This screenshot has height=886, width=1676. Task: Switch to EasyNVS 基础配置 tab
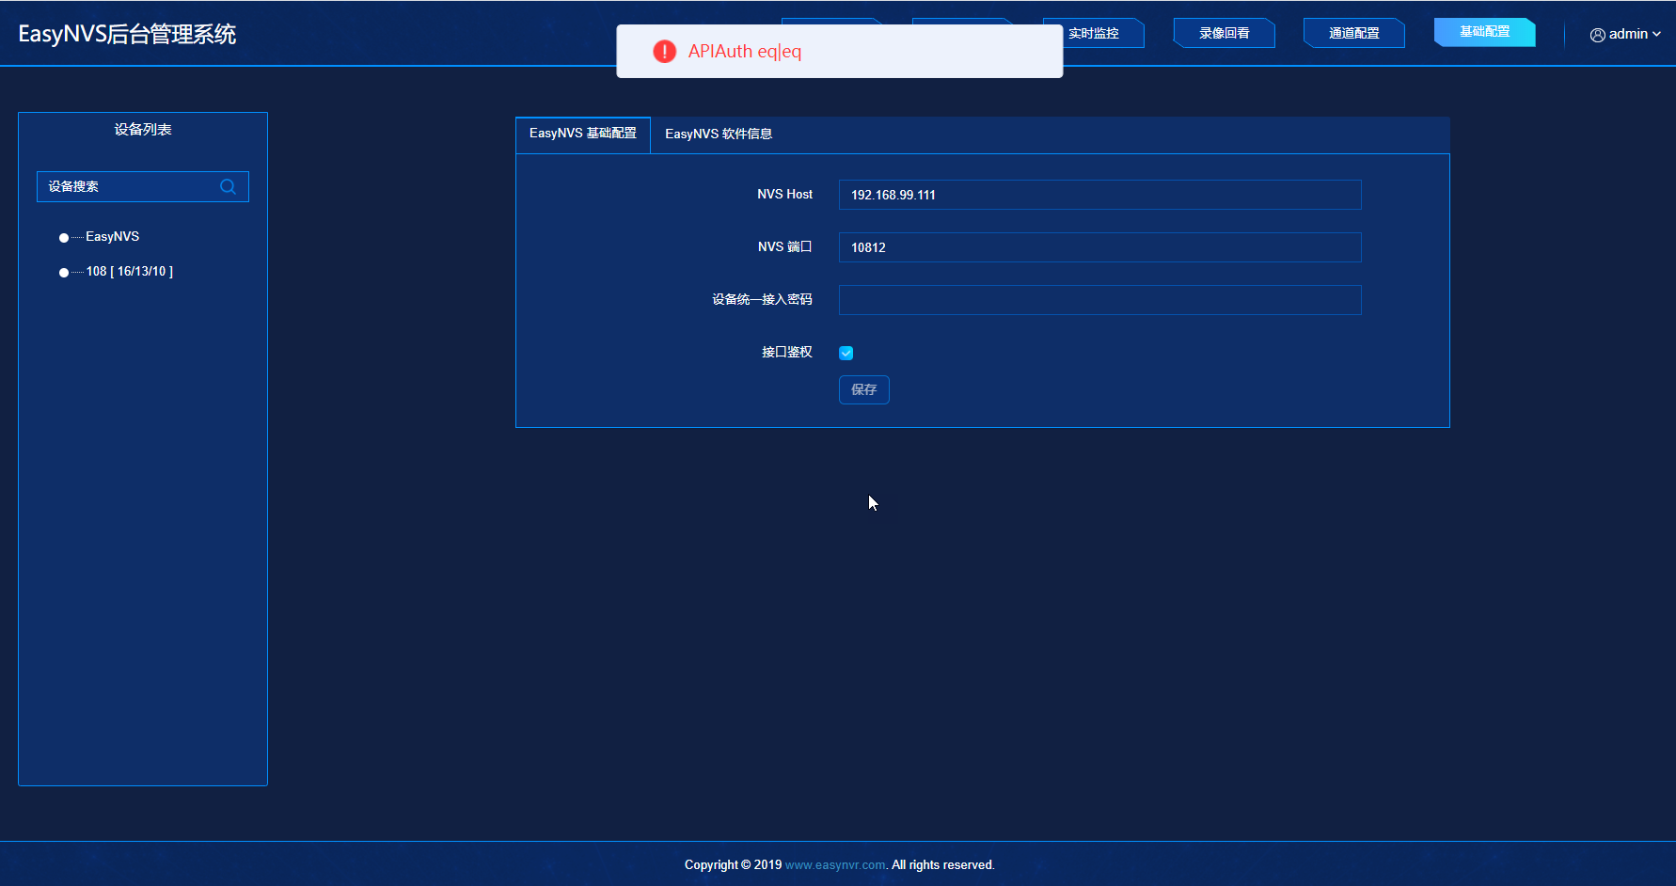click(583, 134)
